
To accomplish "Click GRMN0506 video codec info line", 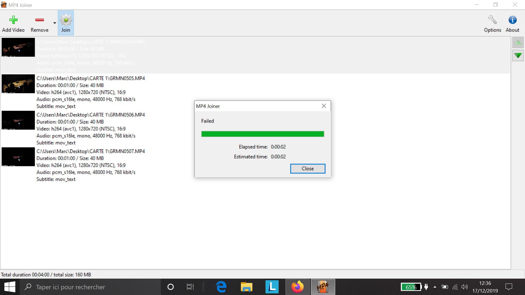I will (81, 129).
